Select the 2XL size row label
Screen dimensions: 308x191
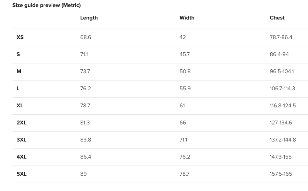point(22,123)
